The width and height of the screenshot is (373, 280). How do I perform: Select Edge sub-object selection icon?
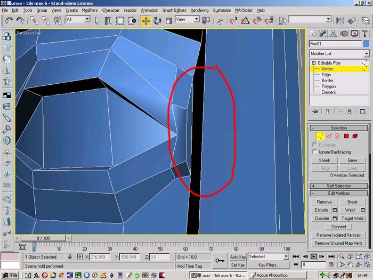[x=329, y=136]
